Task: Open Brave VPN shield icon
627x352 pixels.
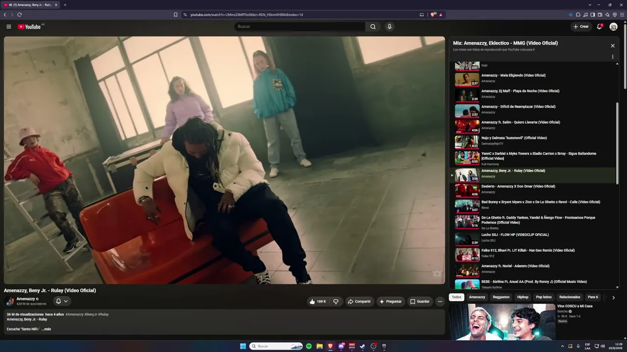Action: click(615, 15)
